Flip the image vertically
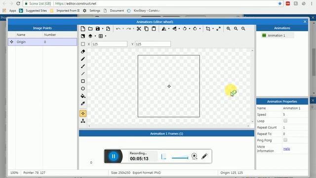The width and height of the screenshot is (316, 178). [174, 29]
